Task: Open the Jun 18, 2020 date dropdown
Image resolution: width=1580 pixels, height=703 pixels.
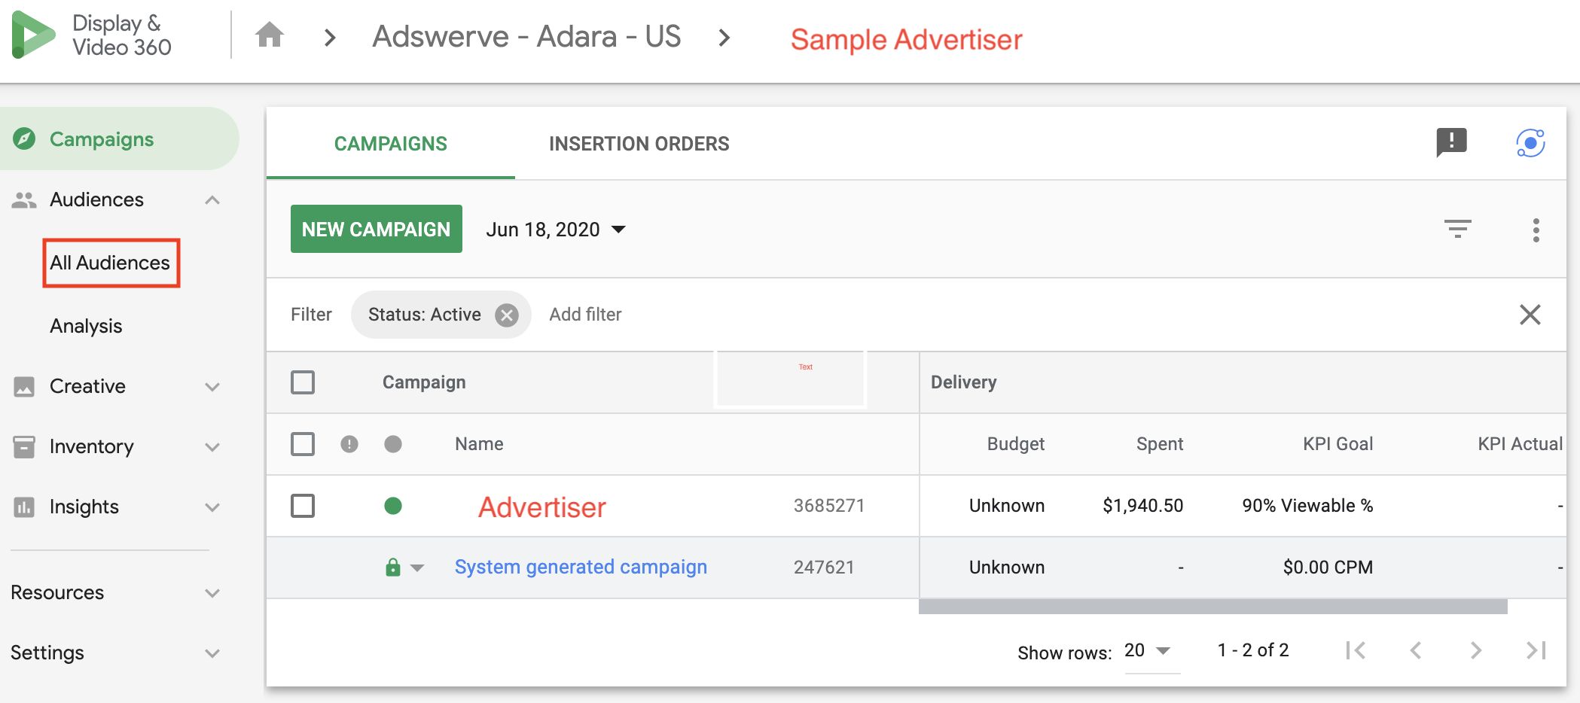Action: point(556,230)
